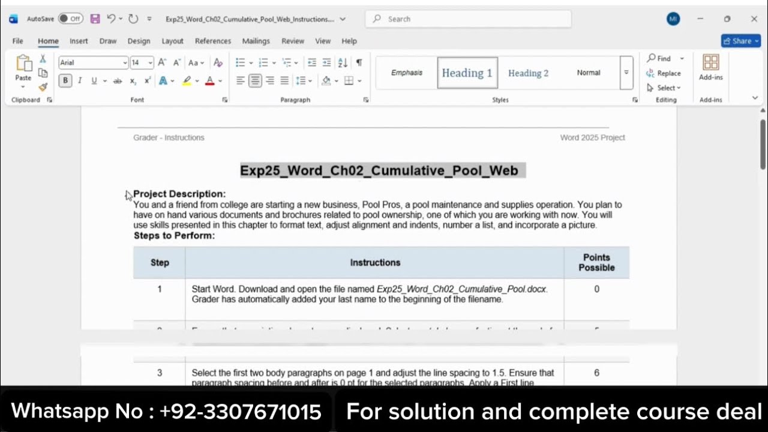Screen dimensions: 768x432
Task: Apply the Normal style
Action: click(x=589, y=73)
